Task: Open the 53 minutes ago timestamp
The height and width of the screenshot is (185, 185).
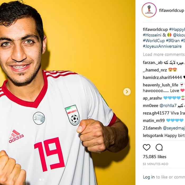Action: [x=155, y=164]
